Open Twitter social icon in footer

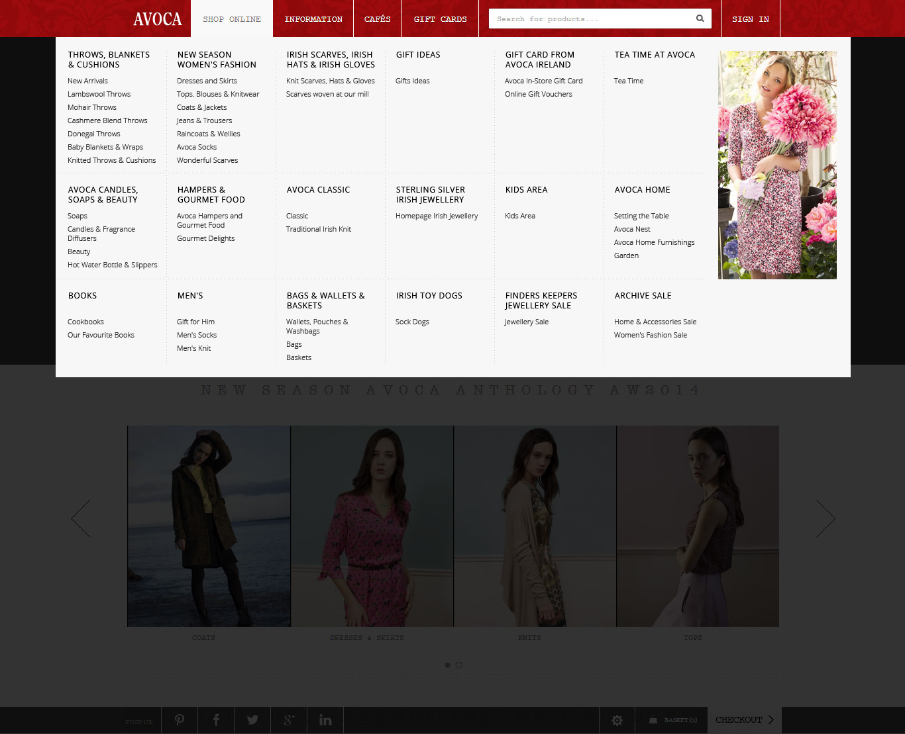pyautogui.click(x=252, y=720)
